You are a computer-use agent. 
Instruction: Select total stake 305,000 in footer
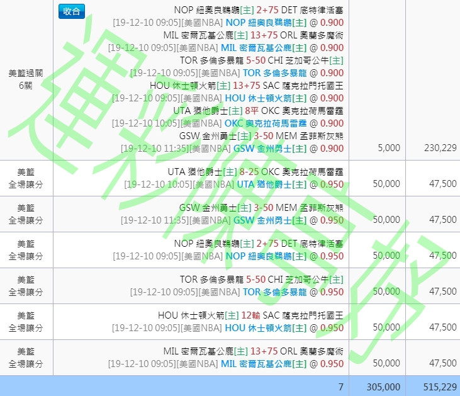[x=383, y=387]
